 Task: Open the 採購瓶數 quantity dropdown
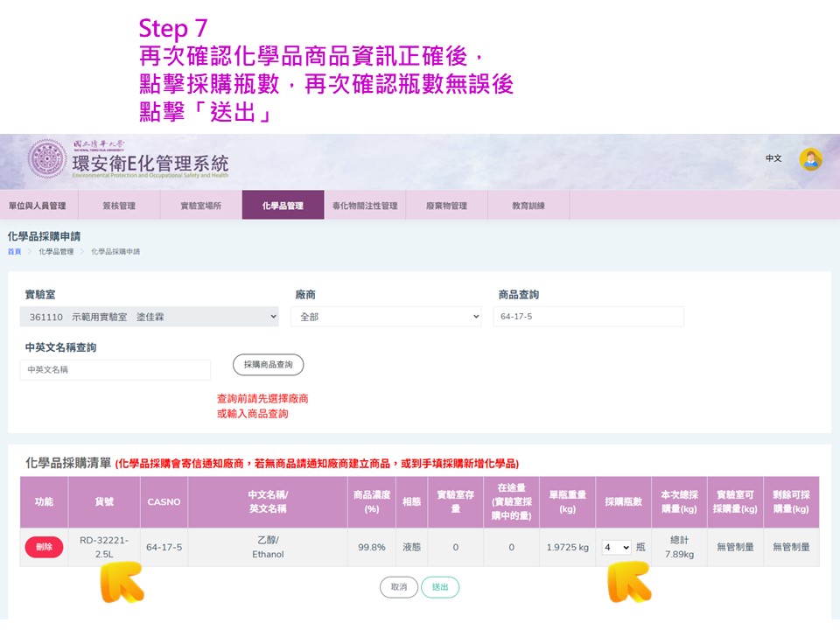click(x=616, y=547)
